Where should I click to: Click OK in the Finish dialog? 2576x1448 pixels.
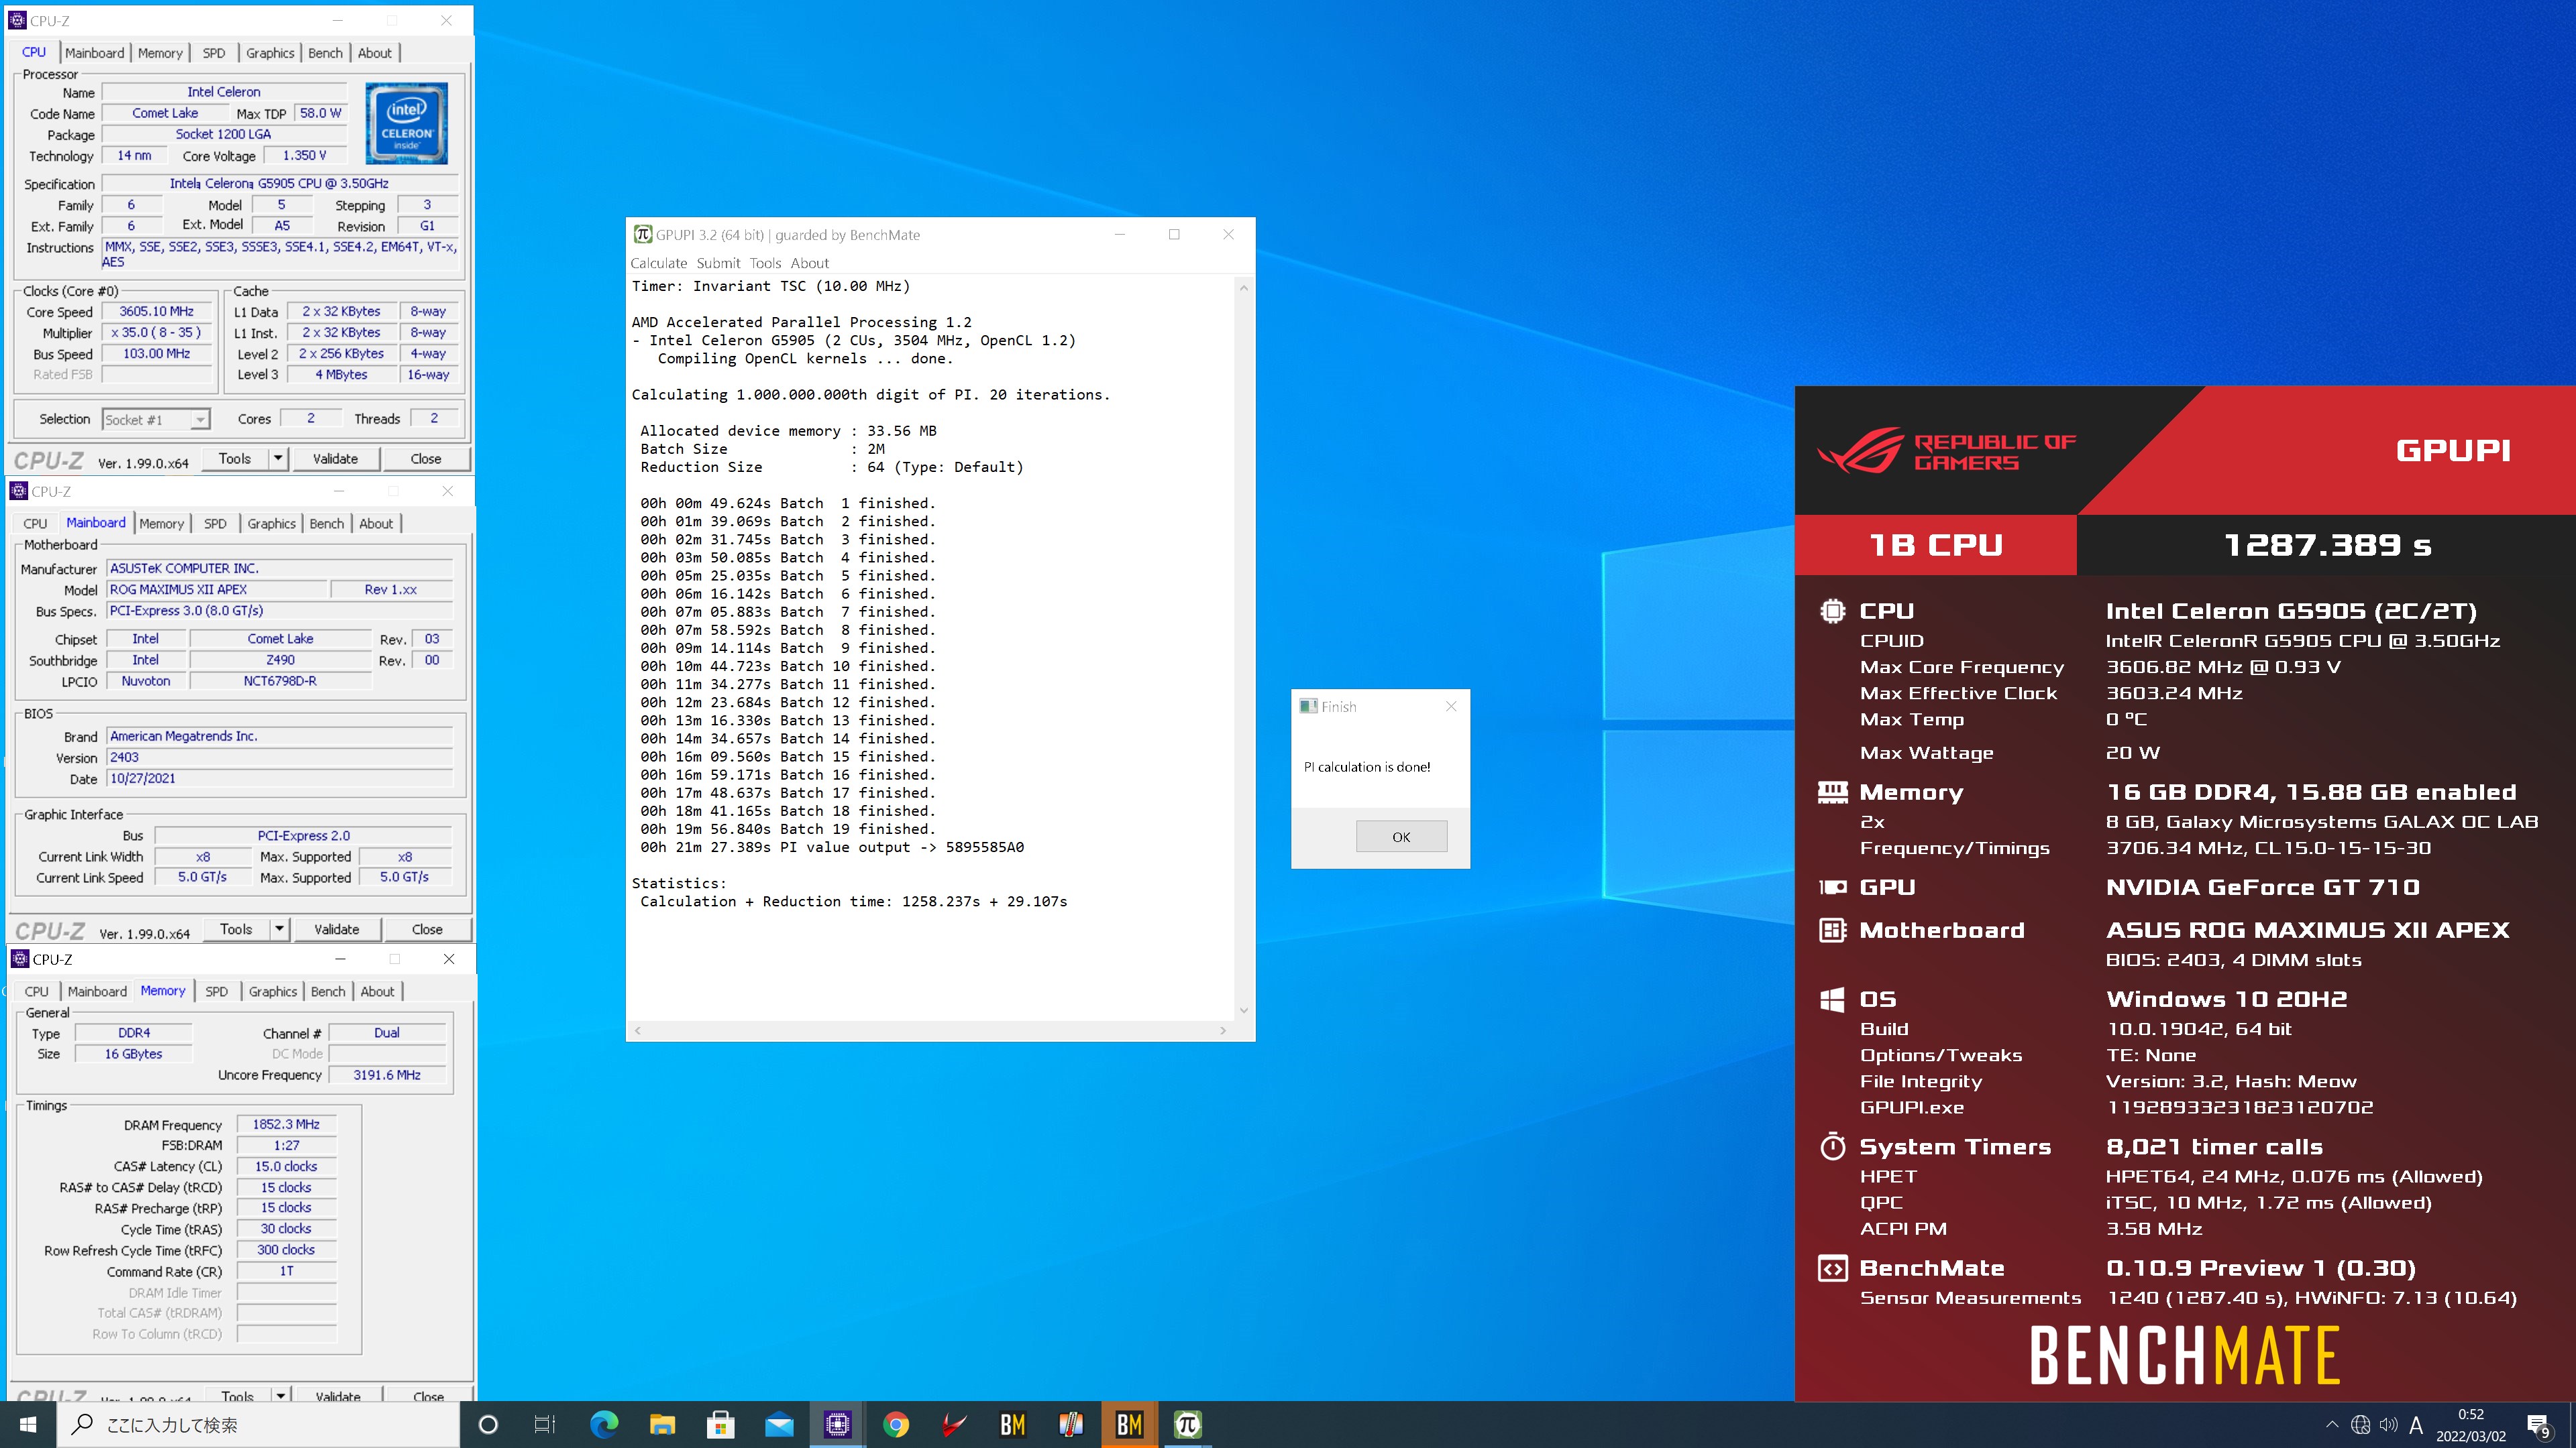(1401, 837)
